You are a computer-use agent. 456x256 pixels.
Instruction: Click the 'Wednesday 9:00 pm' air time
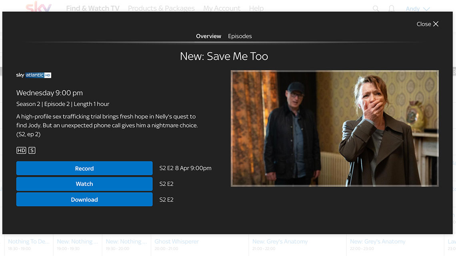pos(50,93)
